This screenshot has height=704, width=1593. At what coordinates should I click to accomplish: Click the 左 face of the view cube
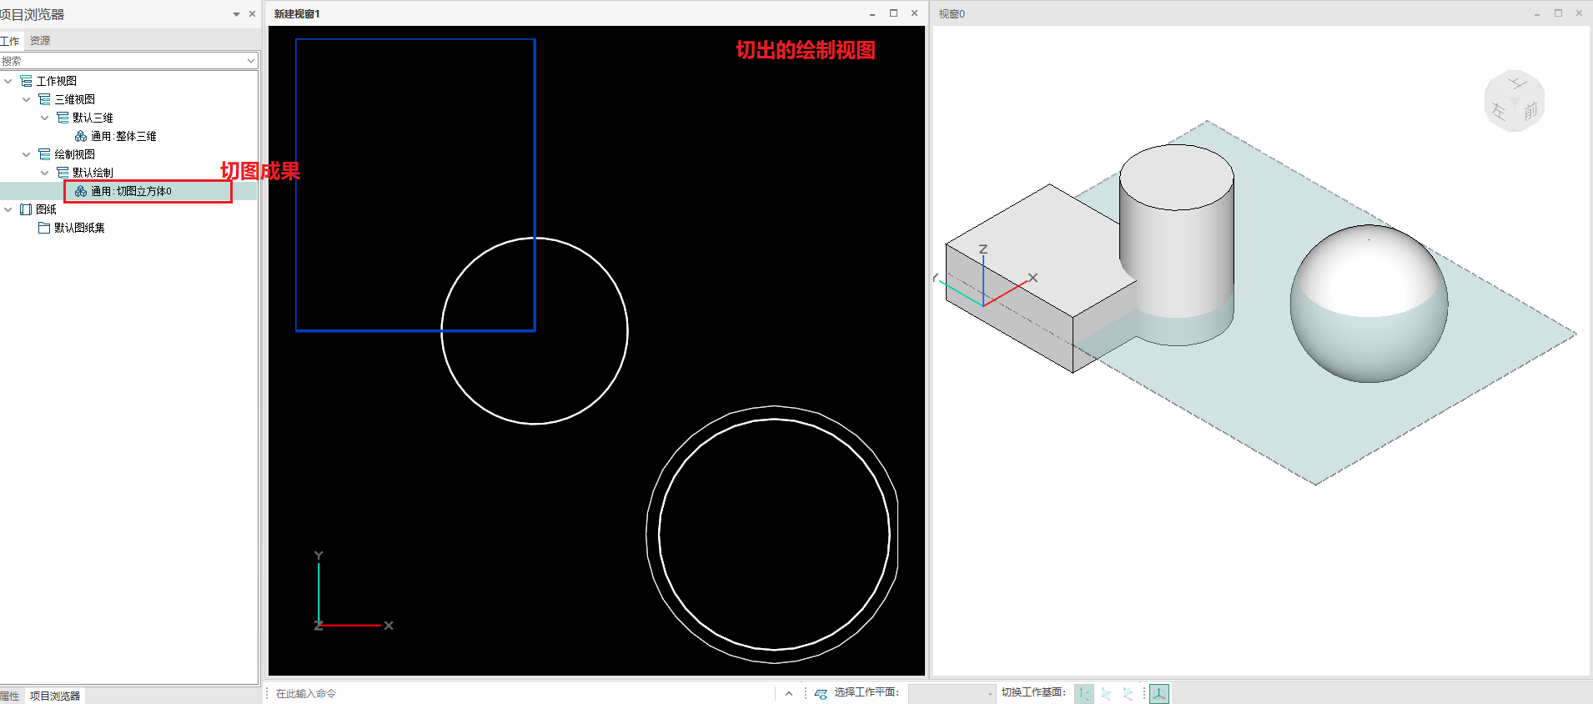coord(1499,112)
